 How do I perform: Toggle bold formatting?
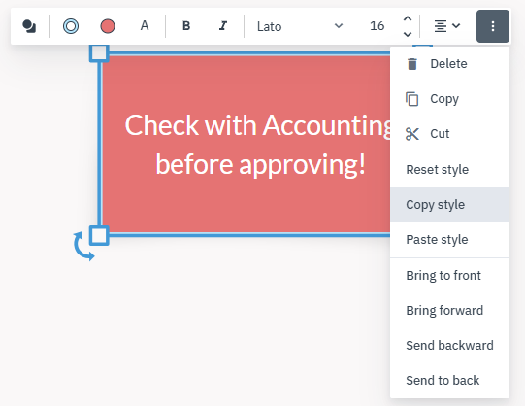pos(186,26)
